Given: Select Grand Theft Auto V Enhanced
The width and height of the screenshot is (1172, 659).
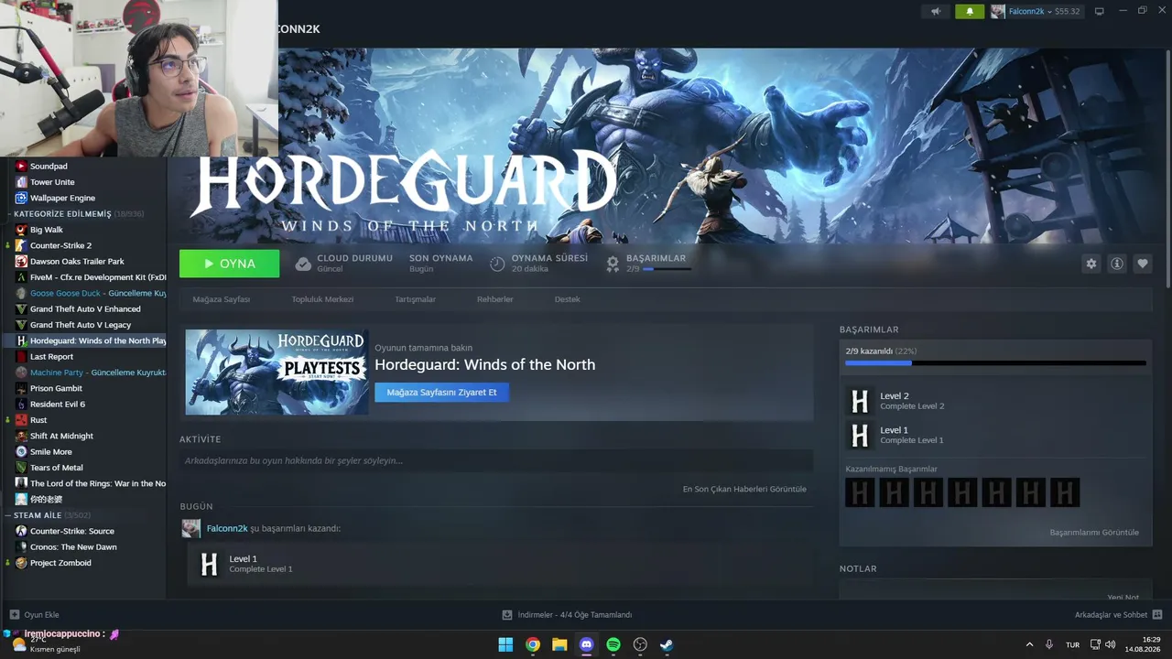Looking at the screenshot, I should [85, 309].
